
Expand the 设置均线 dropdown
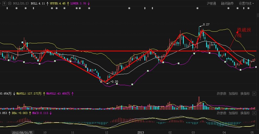[x=247, y=3]
